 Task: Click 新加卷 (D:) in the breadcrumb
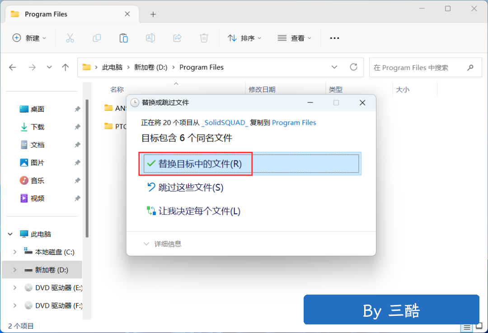coord(150,67)
